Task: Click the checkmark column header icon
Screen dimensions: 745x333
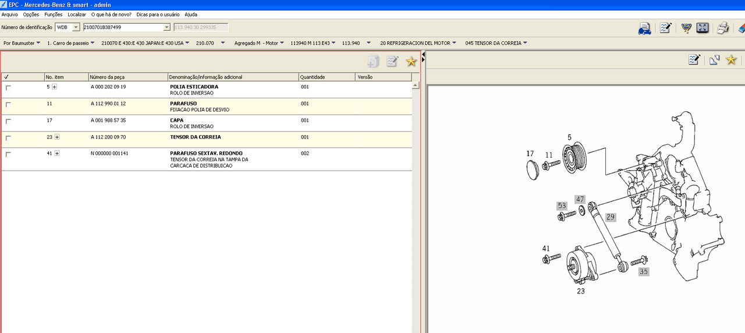Action: click(x=6, y=77)
